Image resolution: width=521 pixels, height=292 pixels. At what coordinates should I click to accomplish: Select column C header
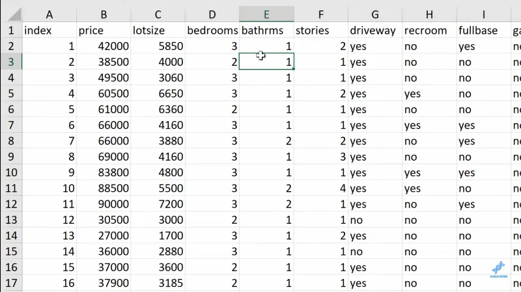158,14
